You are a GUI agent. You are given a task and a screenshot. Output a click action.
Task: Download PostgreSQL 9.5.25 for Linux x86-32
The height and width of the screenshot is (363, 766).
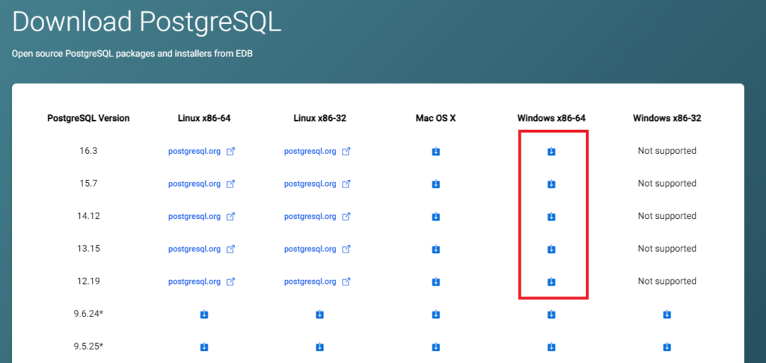pos(319,347)
